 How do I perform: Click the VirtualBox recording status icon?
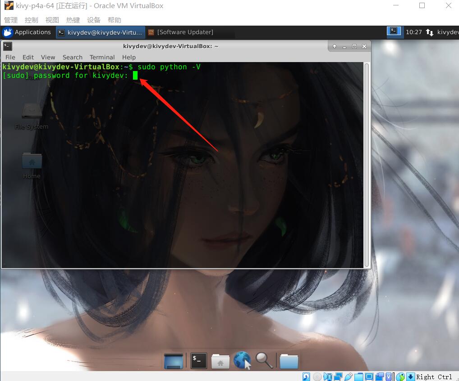[x=380, y=377]
